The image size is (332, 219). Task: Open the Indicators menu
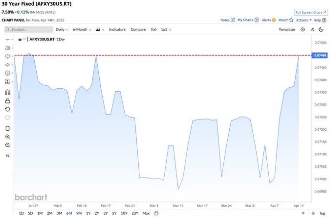tap(117, 30)
